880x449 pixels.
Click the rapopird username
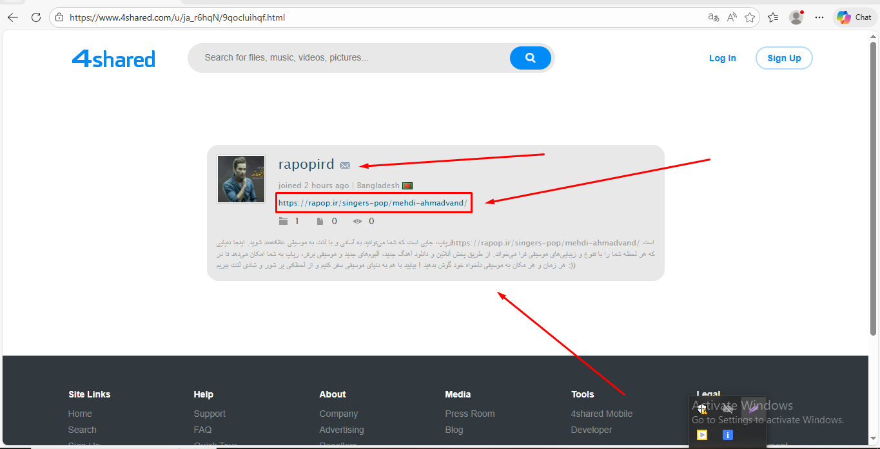pyautogui.click(x=306, y=164)
